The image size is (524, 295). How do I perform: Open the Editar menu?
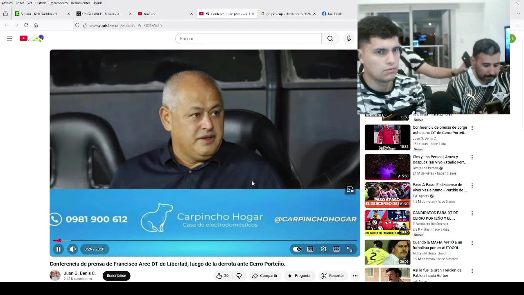click(20, 3)
